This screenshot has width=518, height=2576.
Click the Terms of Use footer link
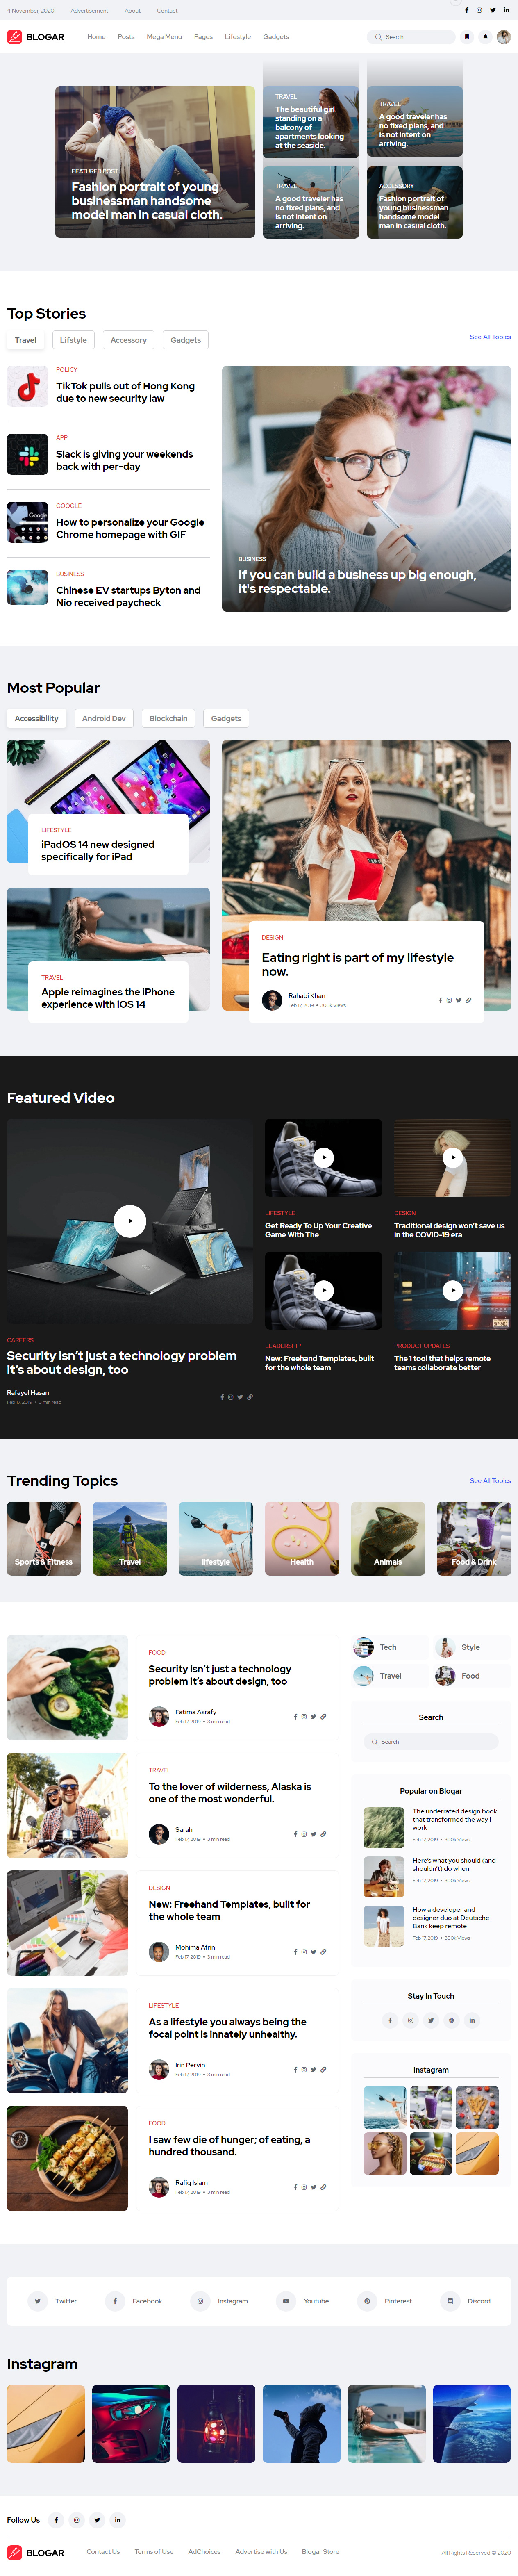(154, 2551)
